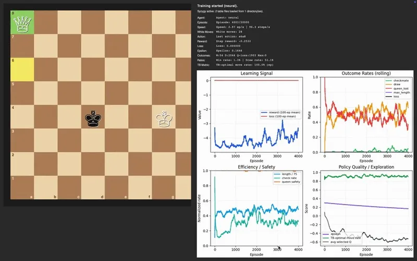This screenshot has height=261, width=417.
Task: Click the yellow highlighted a6 square
Action: (22, 69)
